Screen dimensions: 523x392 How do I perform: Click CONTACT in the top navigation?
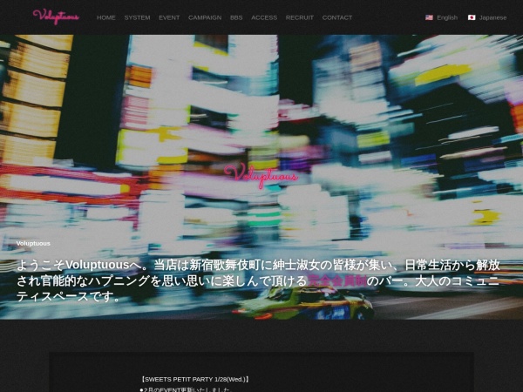(337, 17)
